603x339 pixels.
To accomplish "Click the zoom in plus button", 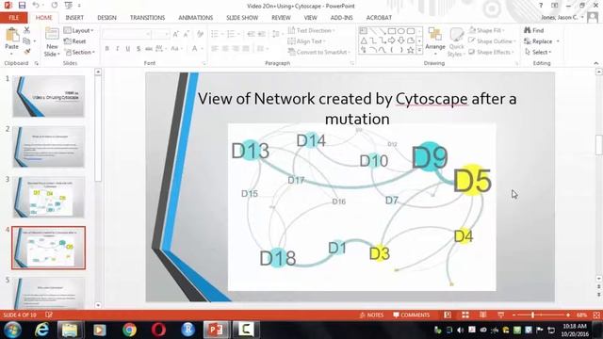I will click(568, 315).
